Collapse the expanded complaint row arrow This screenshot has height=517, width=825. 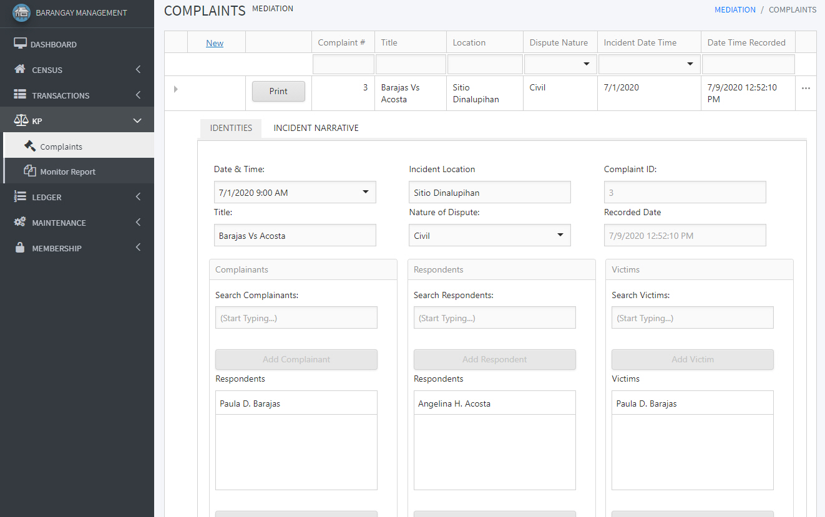(x=175, y=89)
